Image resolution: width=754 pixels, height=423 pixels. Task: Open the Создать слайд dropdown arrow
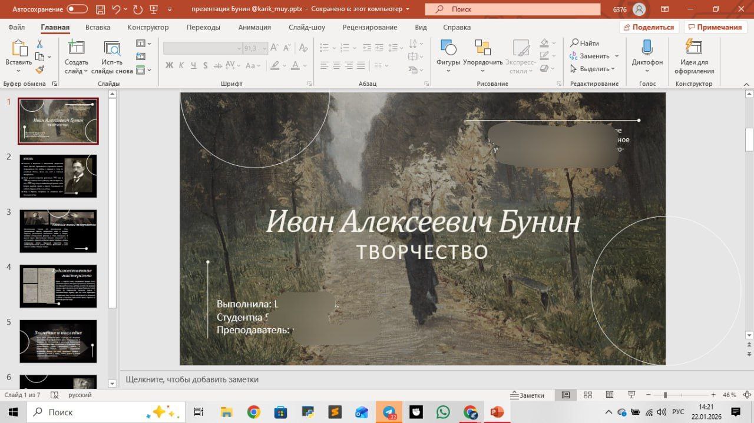(85, 71)
